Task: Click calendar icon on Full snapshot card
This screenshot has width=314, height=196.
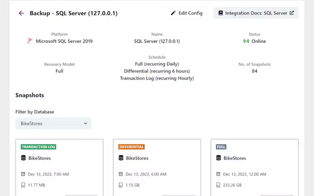Action: click(x=219, y=174)
